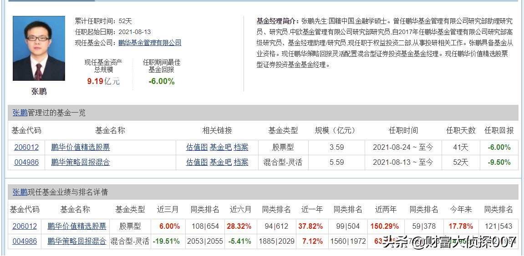Click 近三月 return 6.00% cell

[x=168, y=226]
